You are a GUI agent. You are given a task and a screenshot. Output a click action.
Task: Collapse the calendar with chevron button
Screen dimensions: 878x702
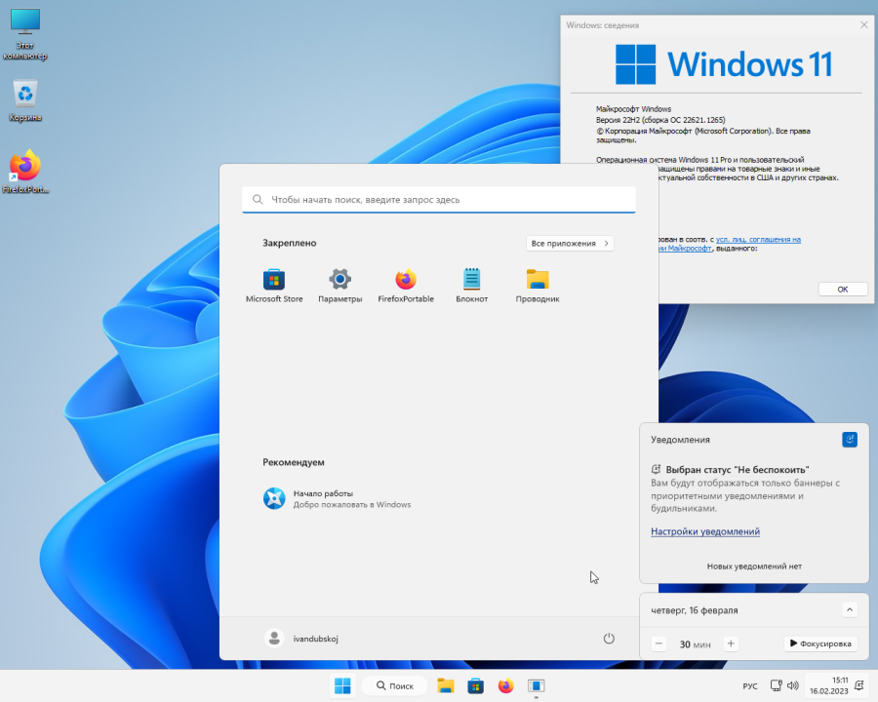coord(850,609)
